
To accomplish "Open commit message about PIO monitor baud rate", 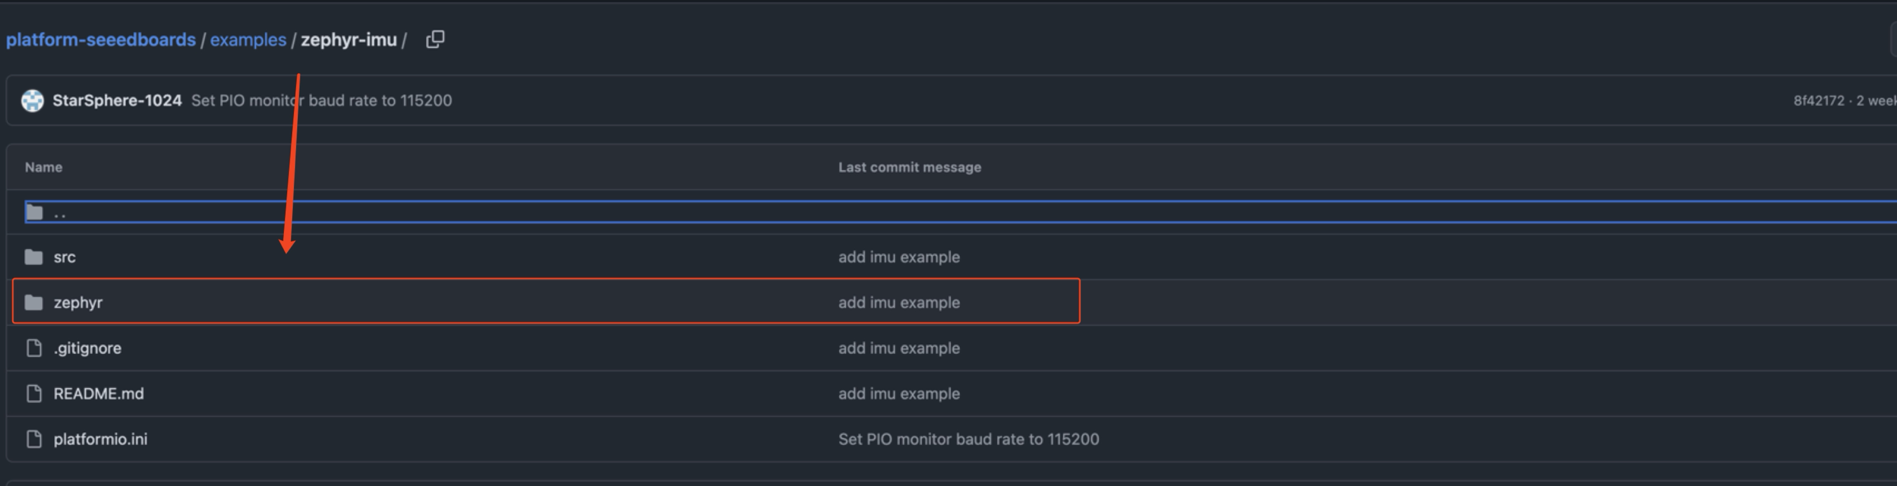I will point(322,100).
